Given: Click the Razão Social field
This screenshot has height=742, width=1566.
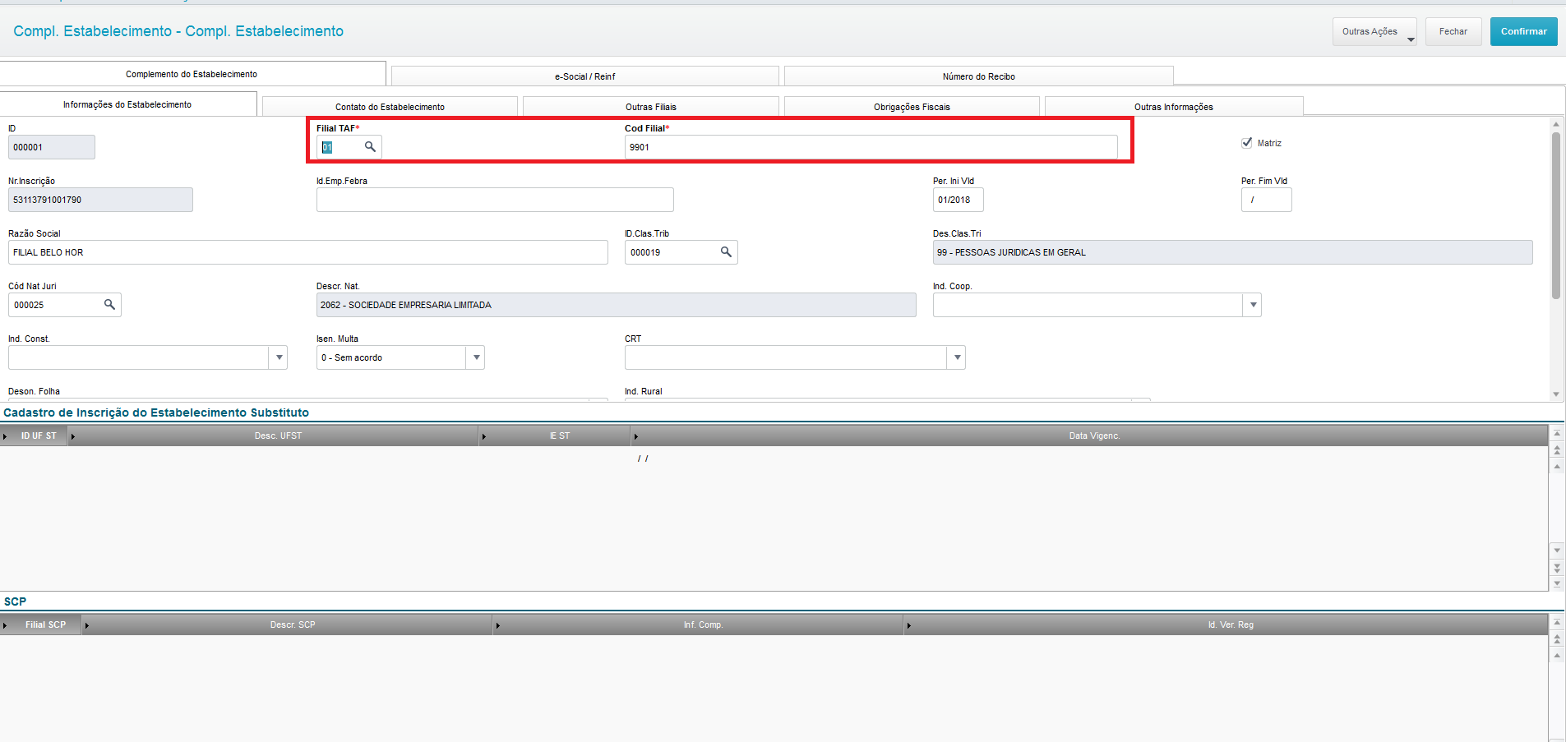Looking at the screenshot, I should [x=308, y=252].
